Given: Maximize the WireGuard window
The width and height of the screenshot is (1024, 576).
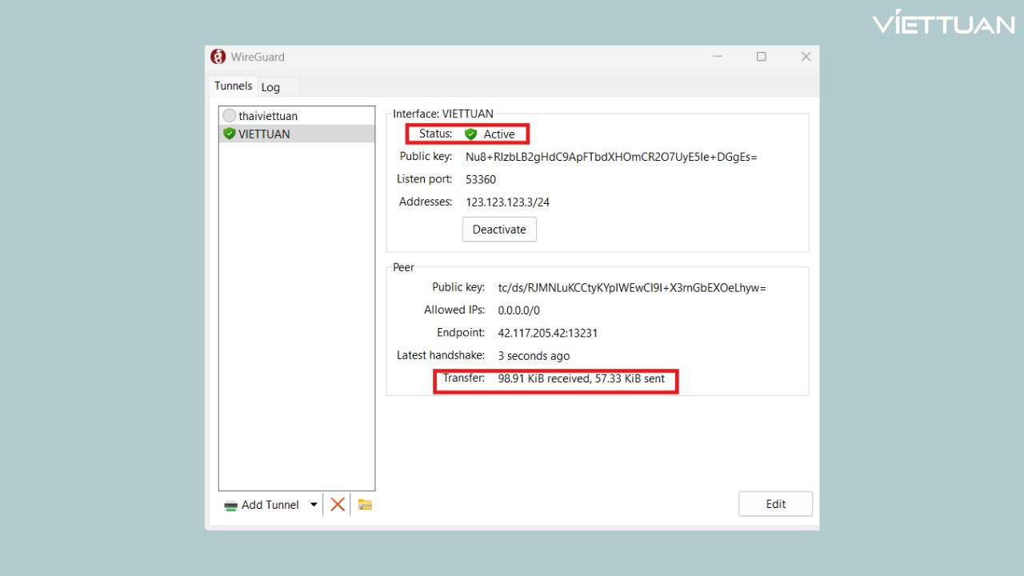Looking at the screenshot, I should point(761,57).
